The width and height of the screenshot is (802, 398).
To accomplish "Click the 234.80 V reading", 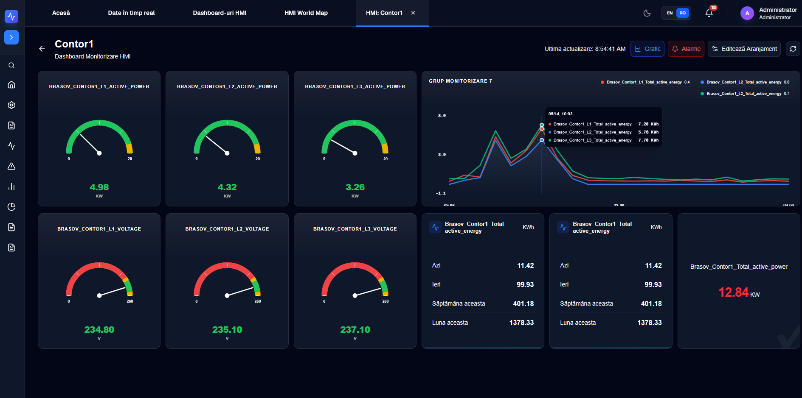I will (x=99, y=330).
